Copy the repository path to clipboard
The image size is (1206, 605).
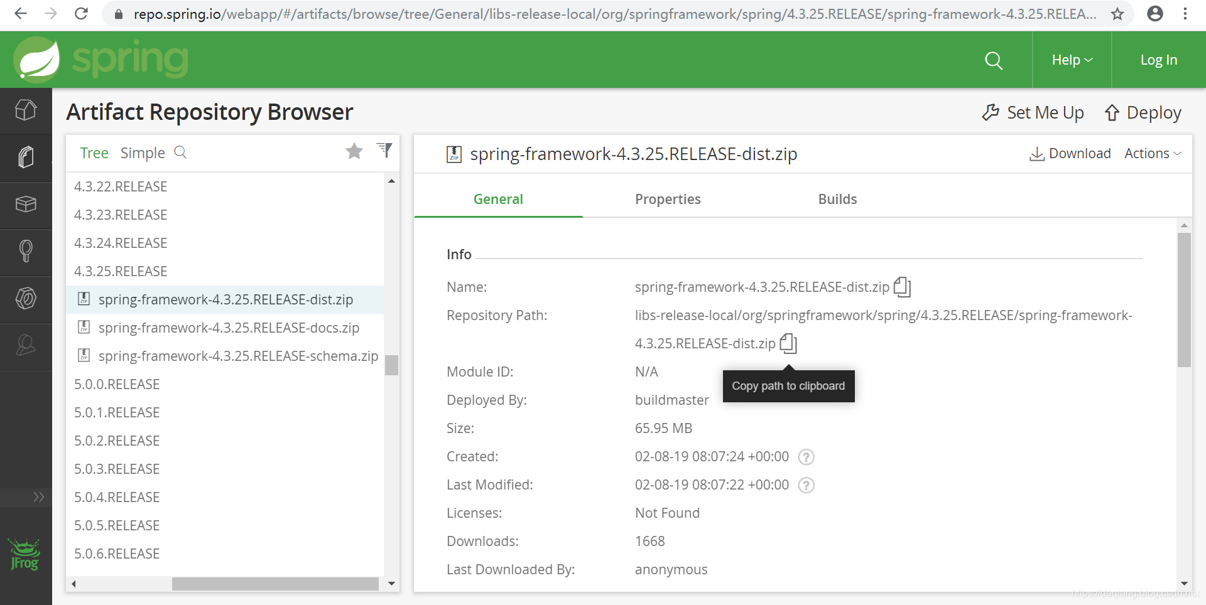(x=788, y=343)
